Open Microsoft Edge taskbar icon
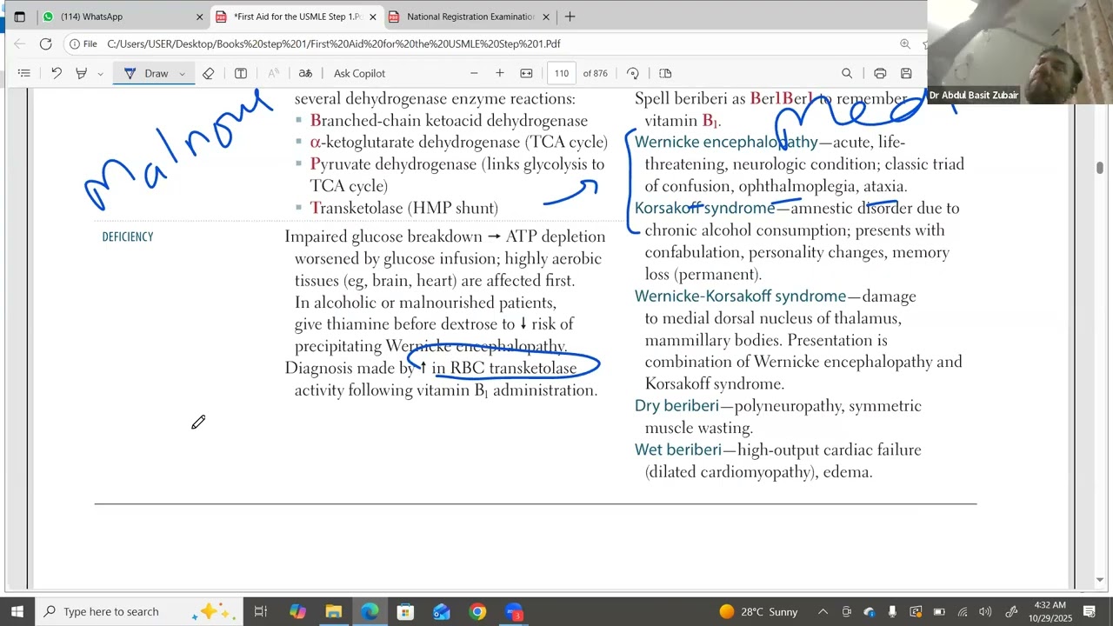The height and width of the screenshot is (626, 1113). (x=370, y=611)
